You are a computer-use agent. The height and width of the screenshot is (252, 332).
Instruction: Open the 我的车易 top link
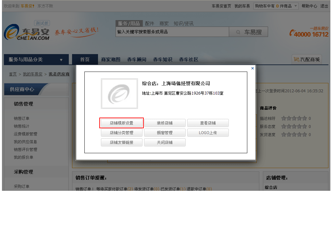(x=242, y=6)
